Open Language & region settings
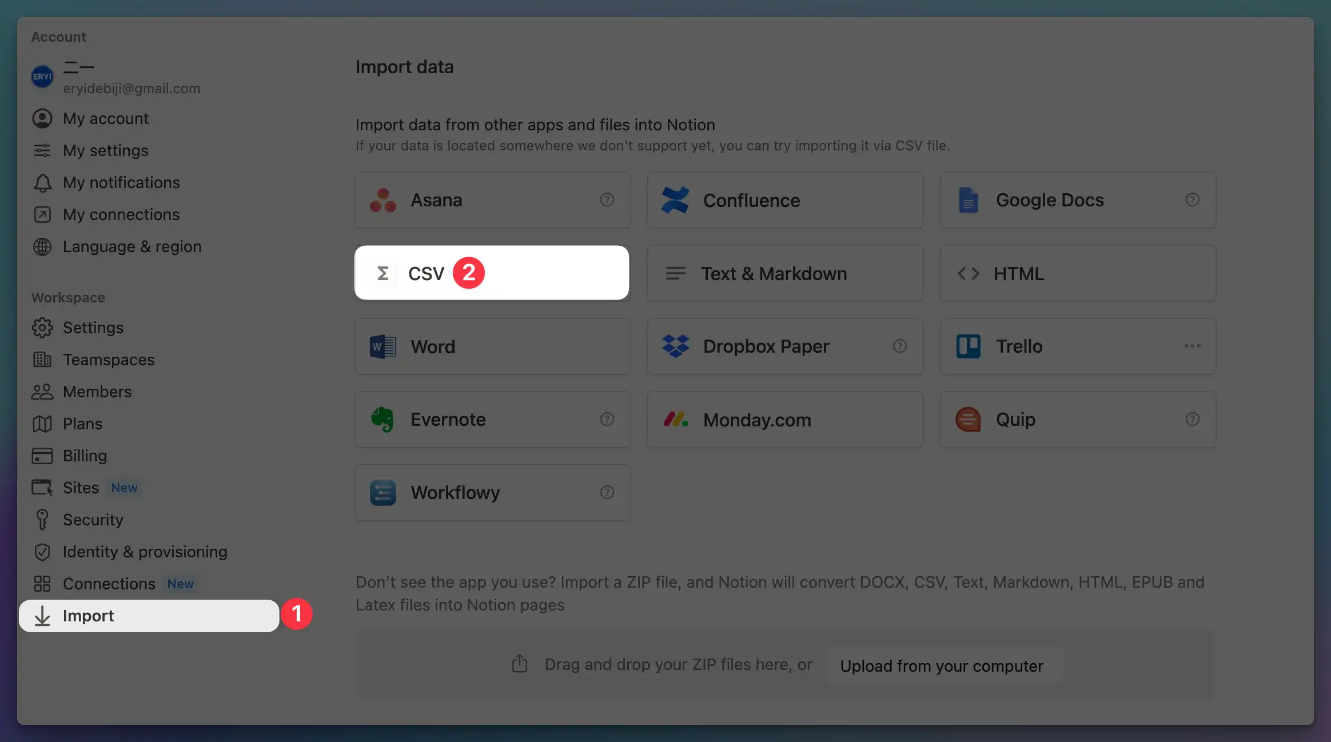The width and height of the screenshot is (1331, 742). [131, 246]
